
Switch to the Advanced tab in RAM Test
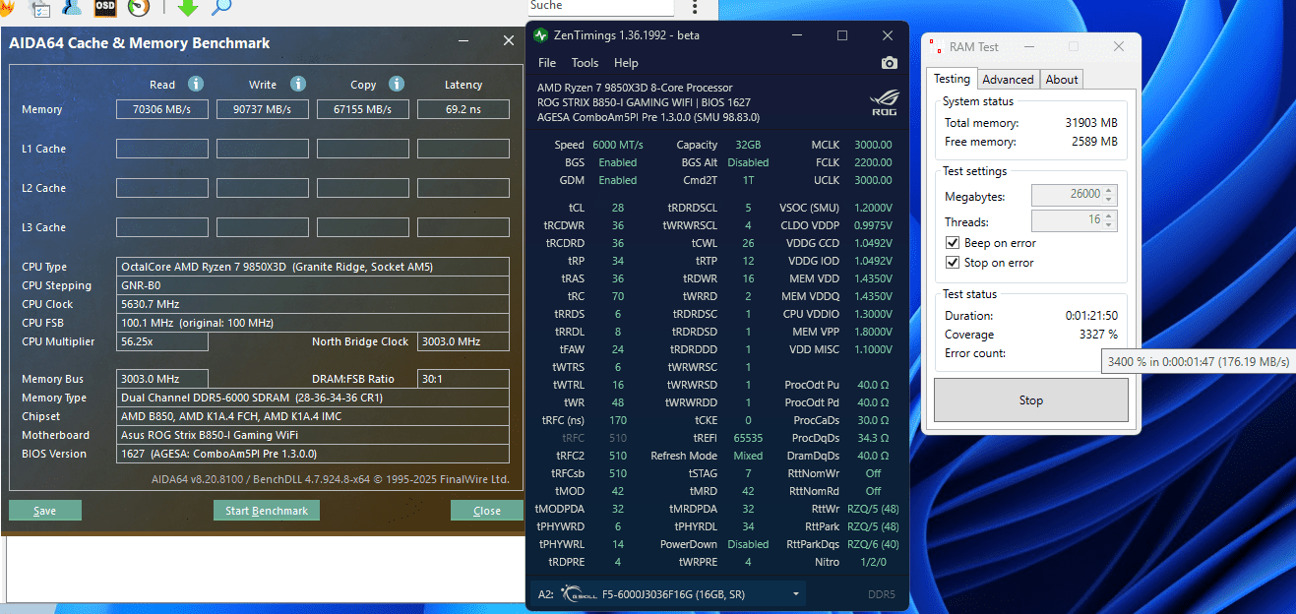coord(1009,80)
